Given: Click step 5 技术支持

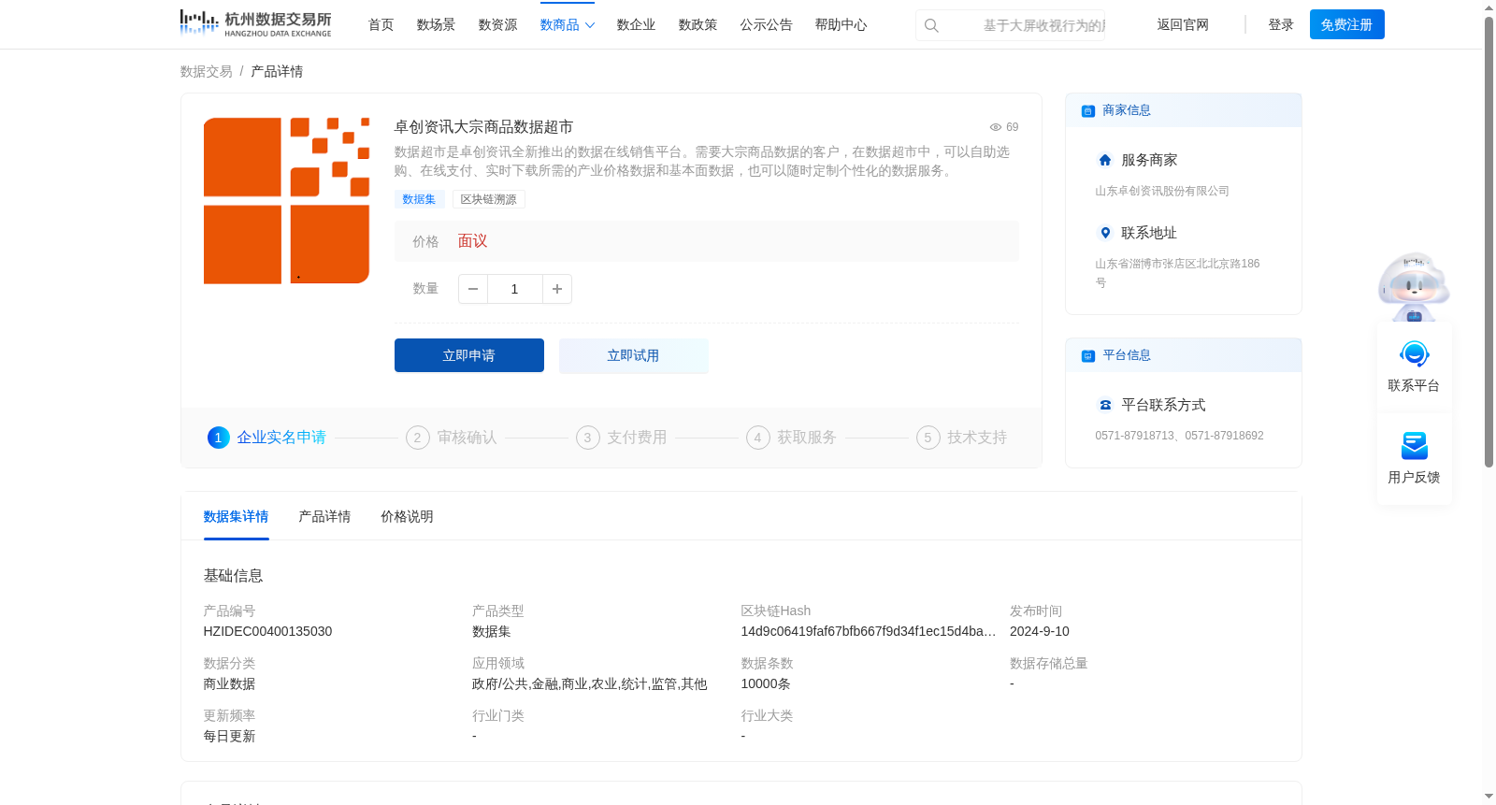Looking at the screenshot, I should [962, 438].
